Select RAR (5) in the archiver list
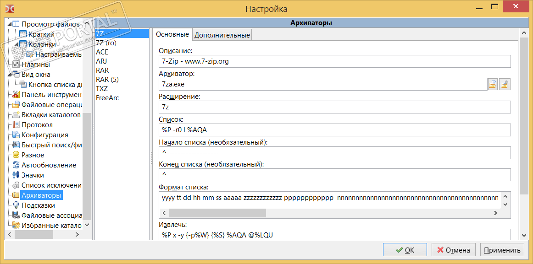The height and width of the screenshot is (264, 533). [122, 79]
